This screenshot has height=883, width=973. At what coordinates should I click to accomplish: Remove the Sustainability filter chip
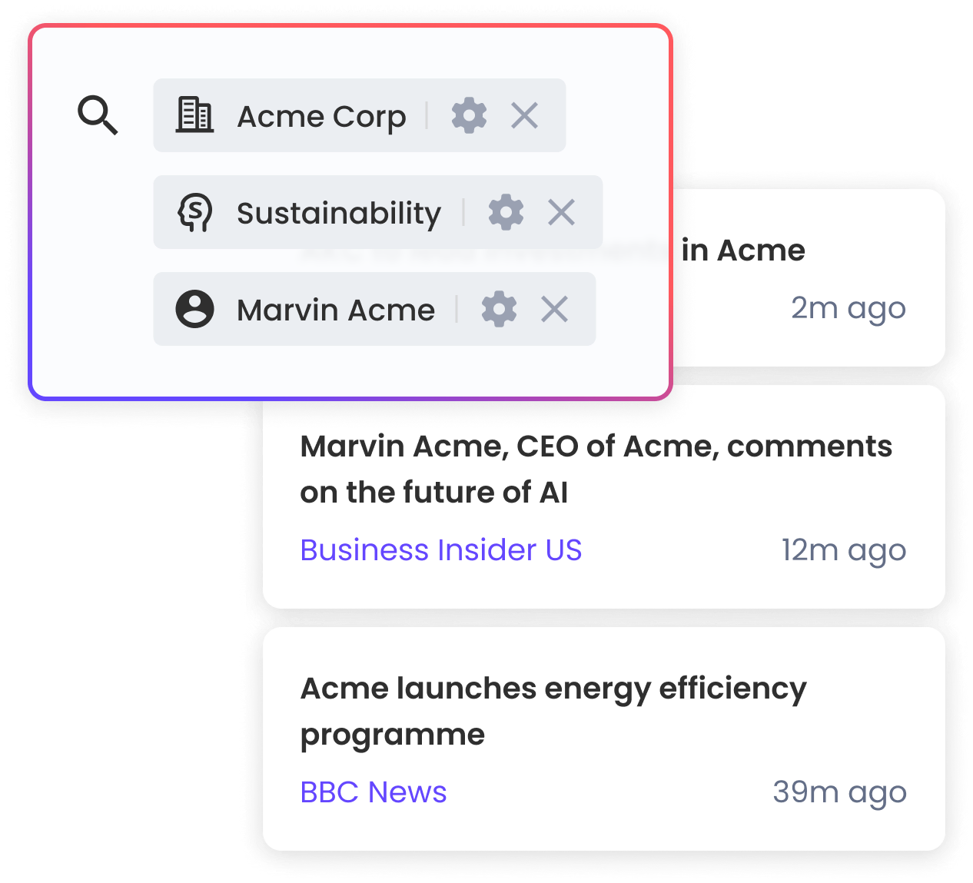(x=562, y=213)
